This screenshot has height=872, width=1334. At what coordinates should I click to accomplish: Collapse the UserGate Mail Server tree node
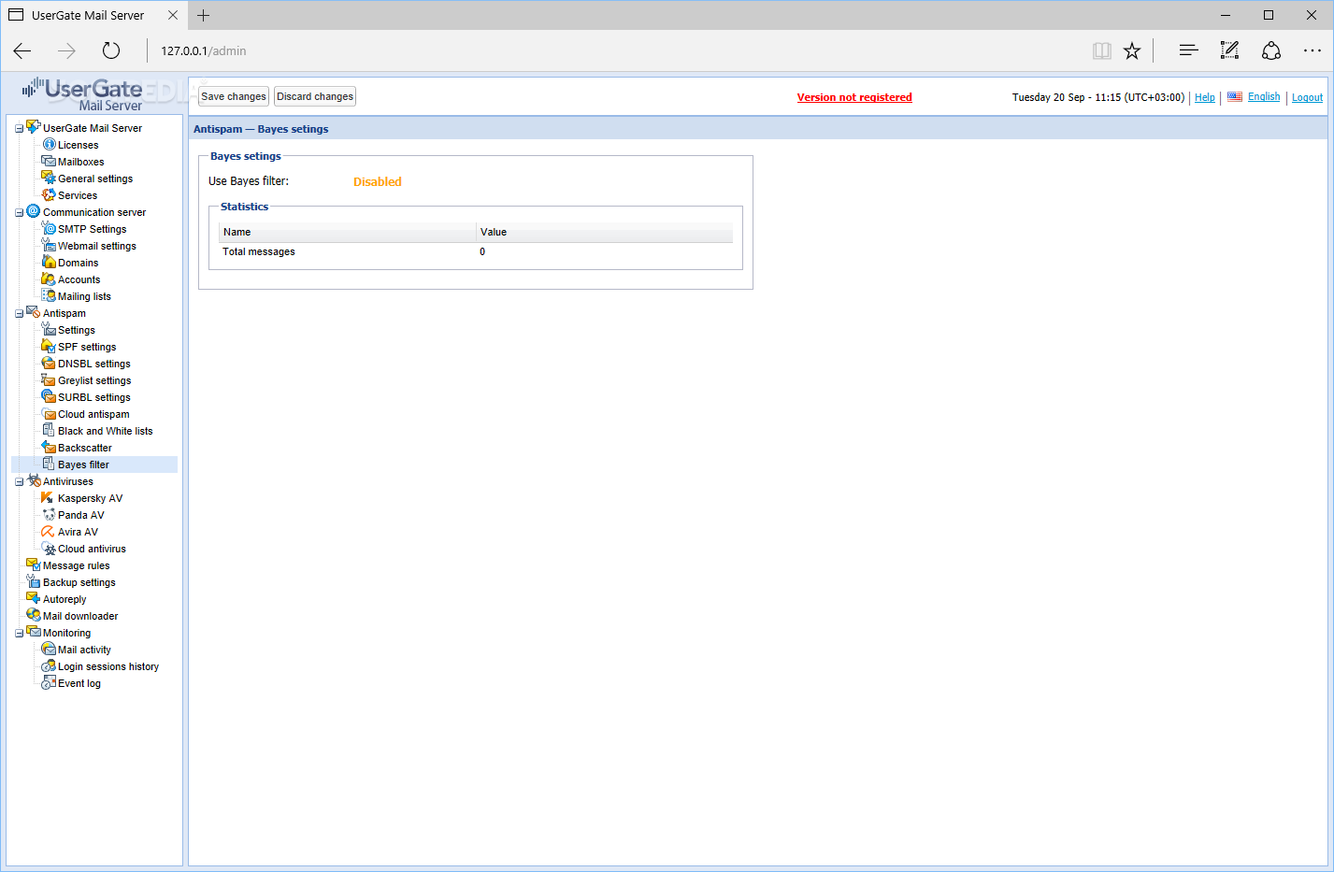[19, 129]
